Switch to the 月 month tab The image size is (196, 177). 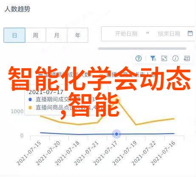point(57,35)
